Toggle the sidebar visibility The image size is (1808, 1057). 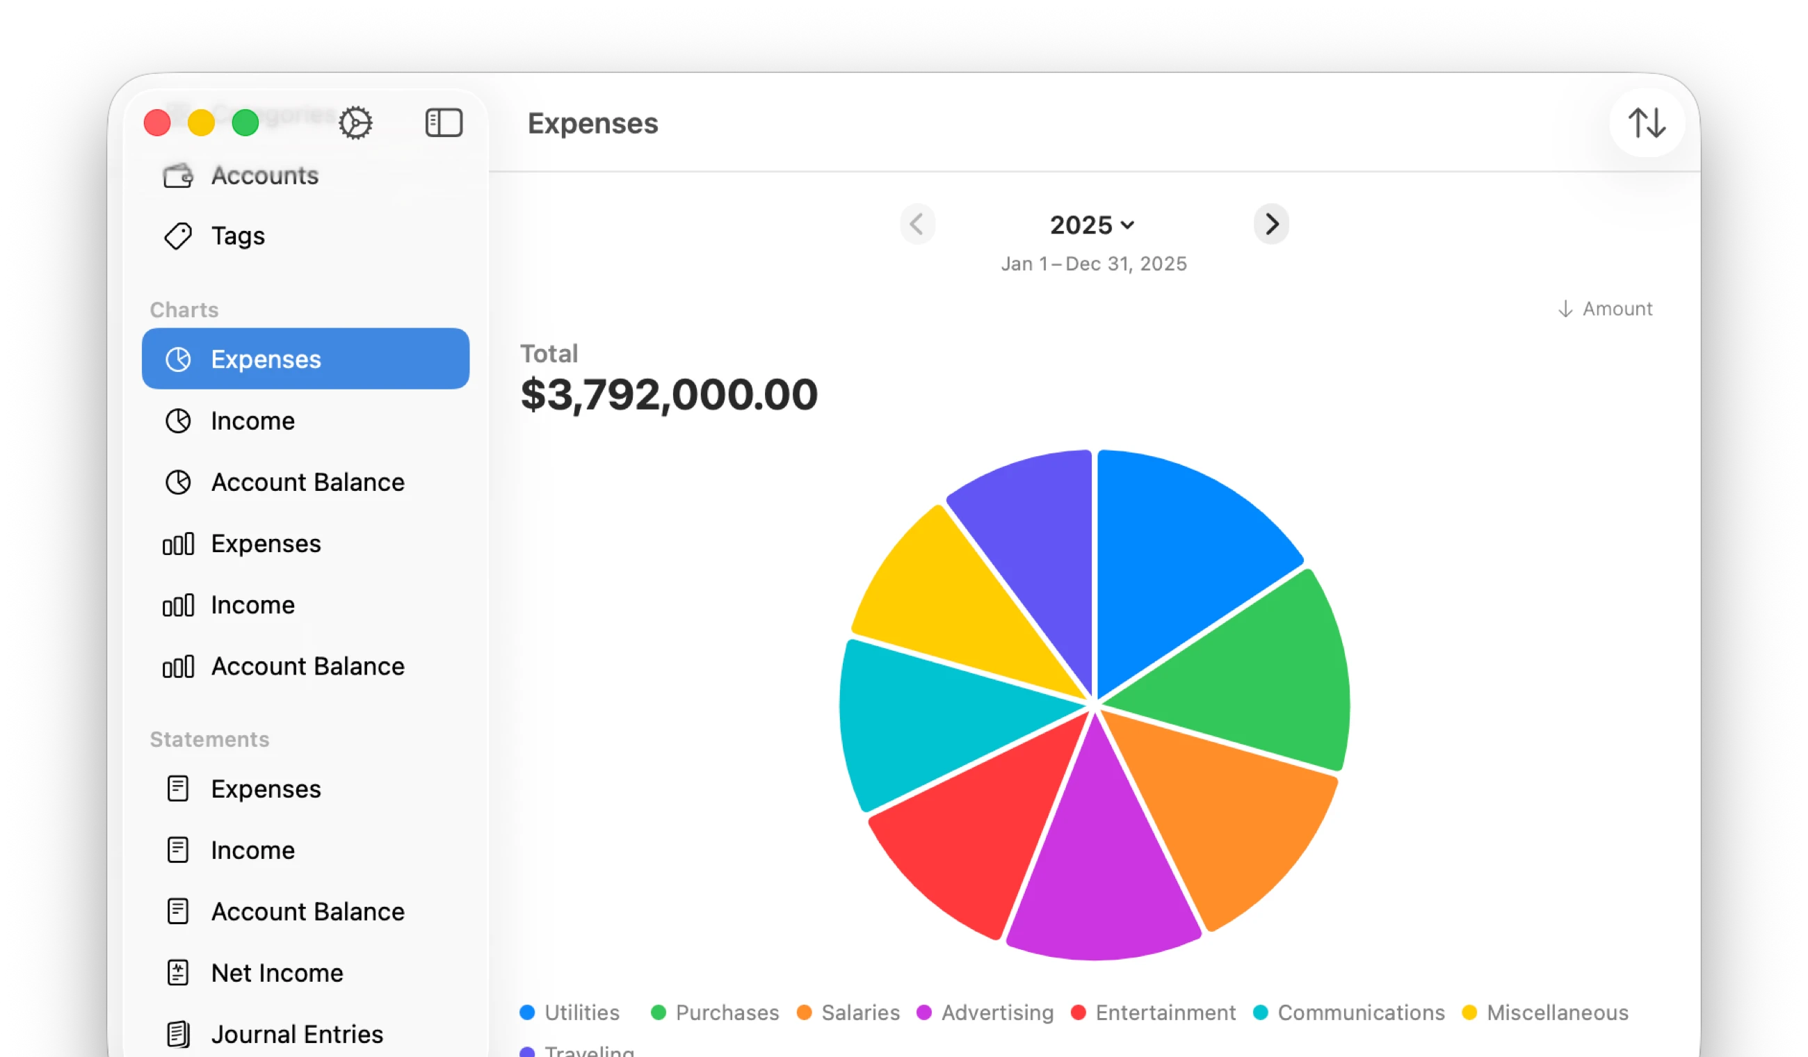[444, 122]
